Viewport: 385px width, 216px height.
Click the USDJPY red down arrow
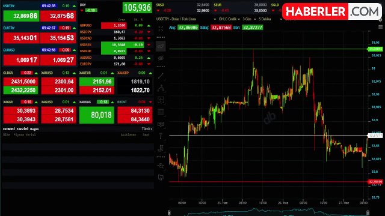coord(149,32)
